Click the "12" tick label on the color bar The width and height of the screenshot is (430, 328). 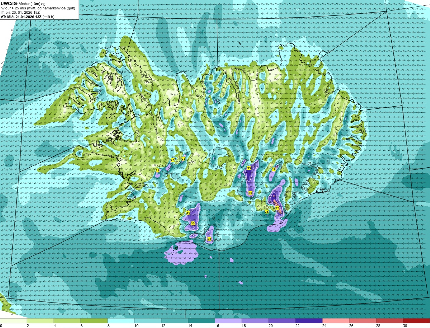(163, 326)
